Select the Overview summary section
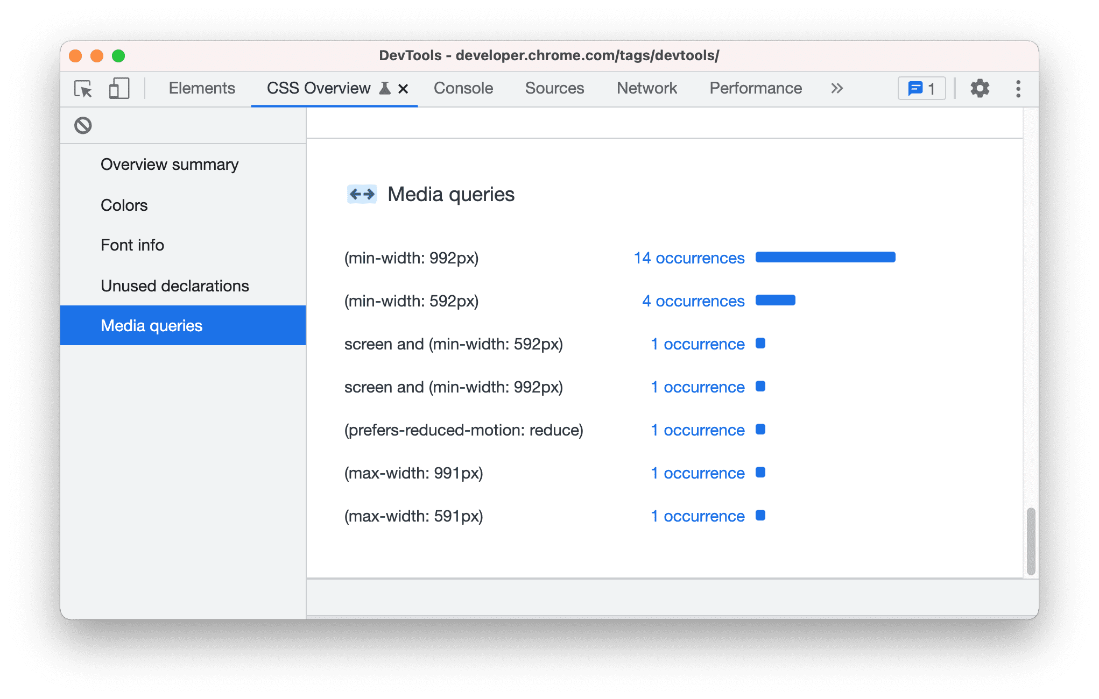 click(171, 164)
